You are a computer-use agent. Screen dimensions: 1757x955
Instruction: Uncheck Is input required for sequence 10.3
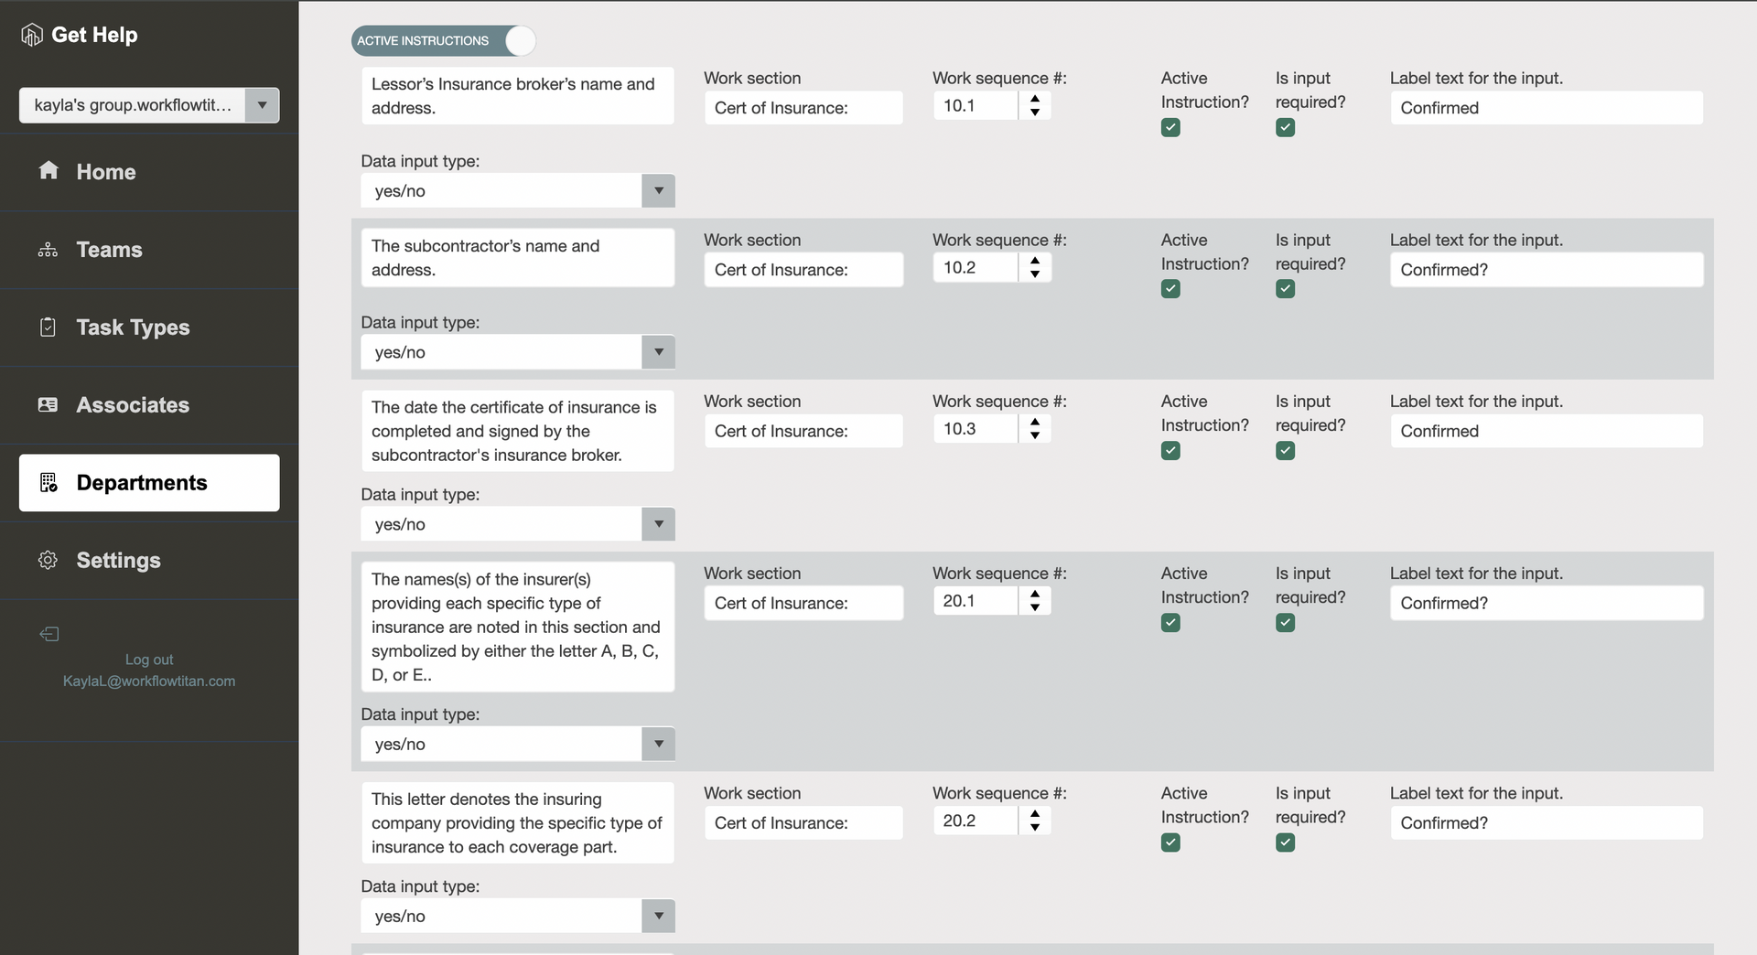point(1285,450)
